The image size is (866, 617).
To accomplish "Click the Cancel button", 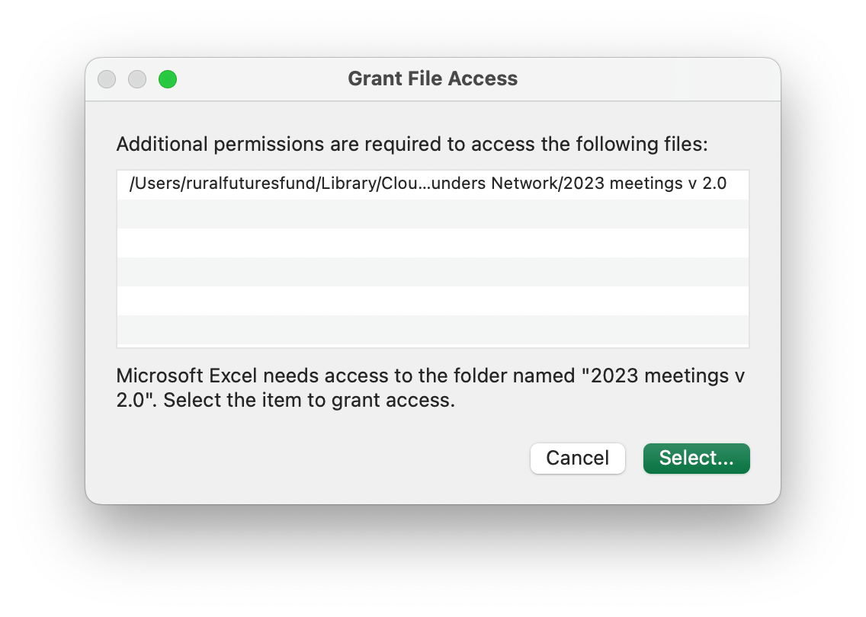I will coord(577,459).
